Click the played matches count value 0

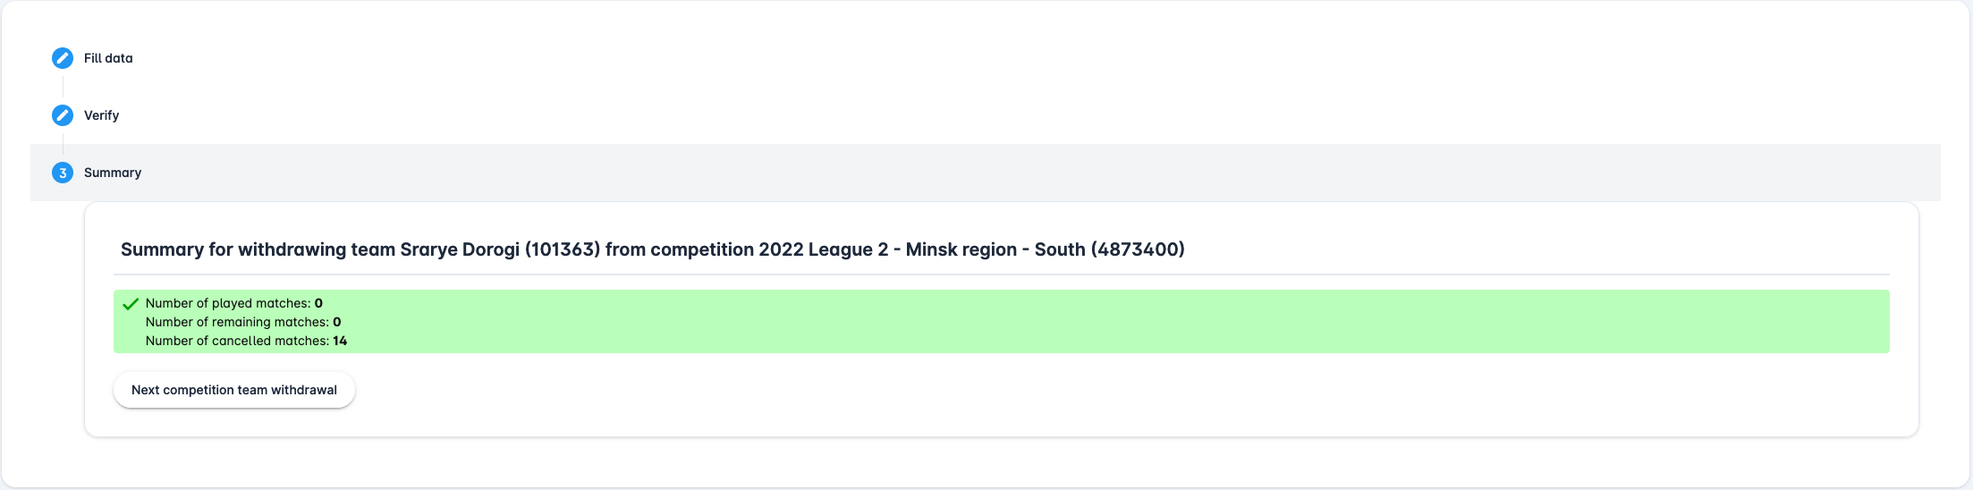(x=318, y=303)
